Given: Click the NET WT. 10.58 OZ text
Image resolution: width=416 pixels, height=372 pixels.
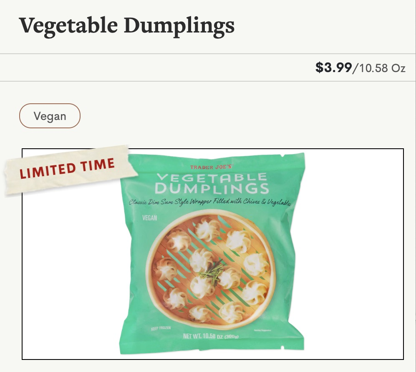Looking at the screenshot, I should [x=211, y=336].
